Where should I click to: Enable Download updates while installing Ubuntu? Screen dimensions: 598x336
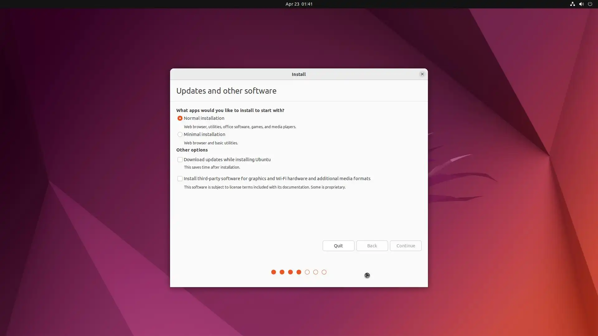click(x=180, y=160)
